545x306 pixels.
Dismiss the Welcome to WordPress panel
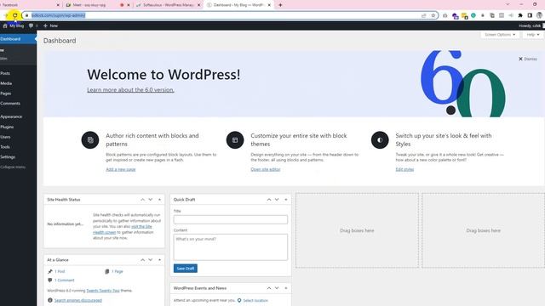click(x=528, y=59)
